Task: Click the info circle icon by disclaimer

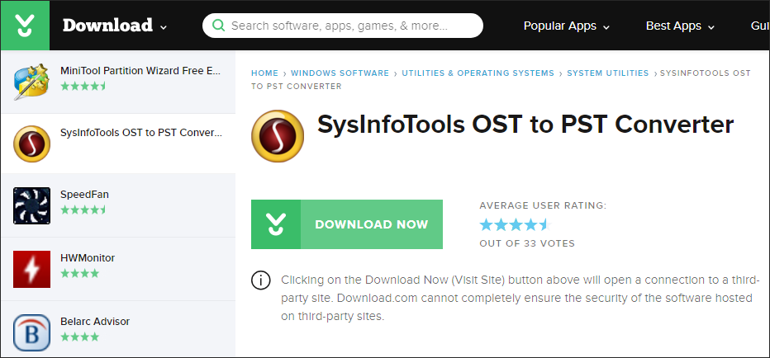Action: click(x=261, y=280)
